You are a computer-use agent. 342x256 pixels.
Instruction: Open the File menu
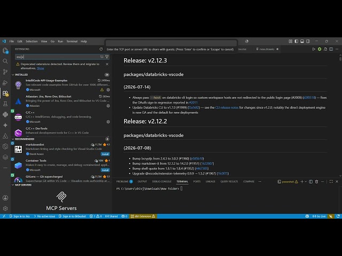(x=12, y=42)
